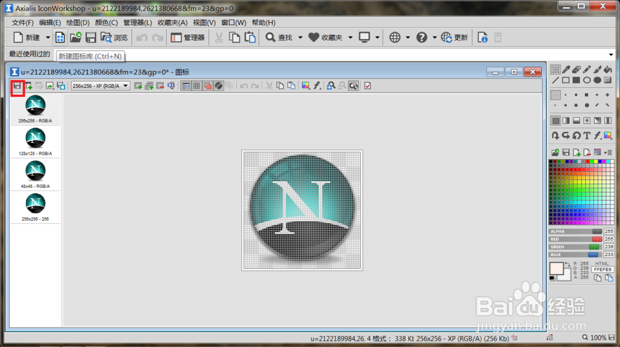The image size is (620, 347).
Task: Expand the recently used bar dropdown arrow
Action: 611,55
